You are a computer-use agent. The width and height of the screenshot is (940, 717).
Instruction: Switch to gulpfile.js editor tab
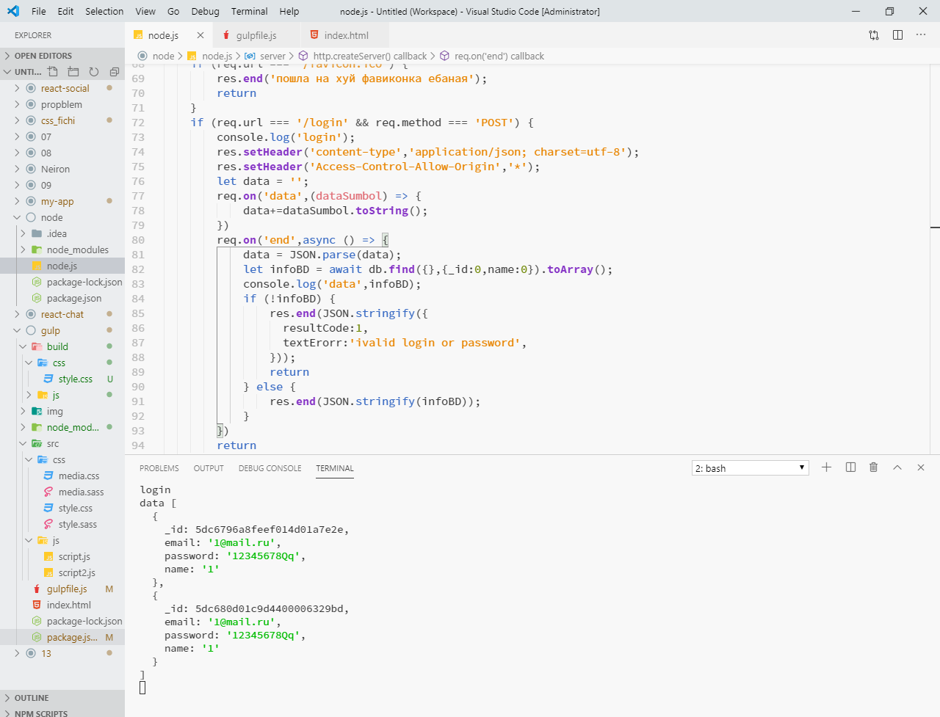(256, 35)
